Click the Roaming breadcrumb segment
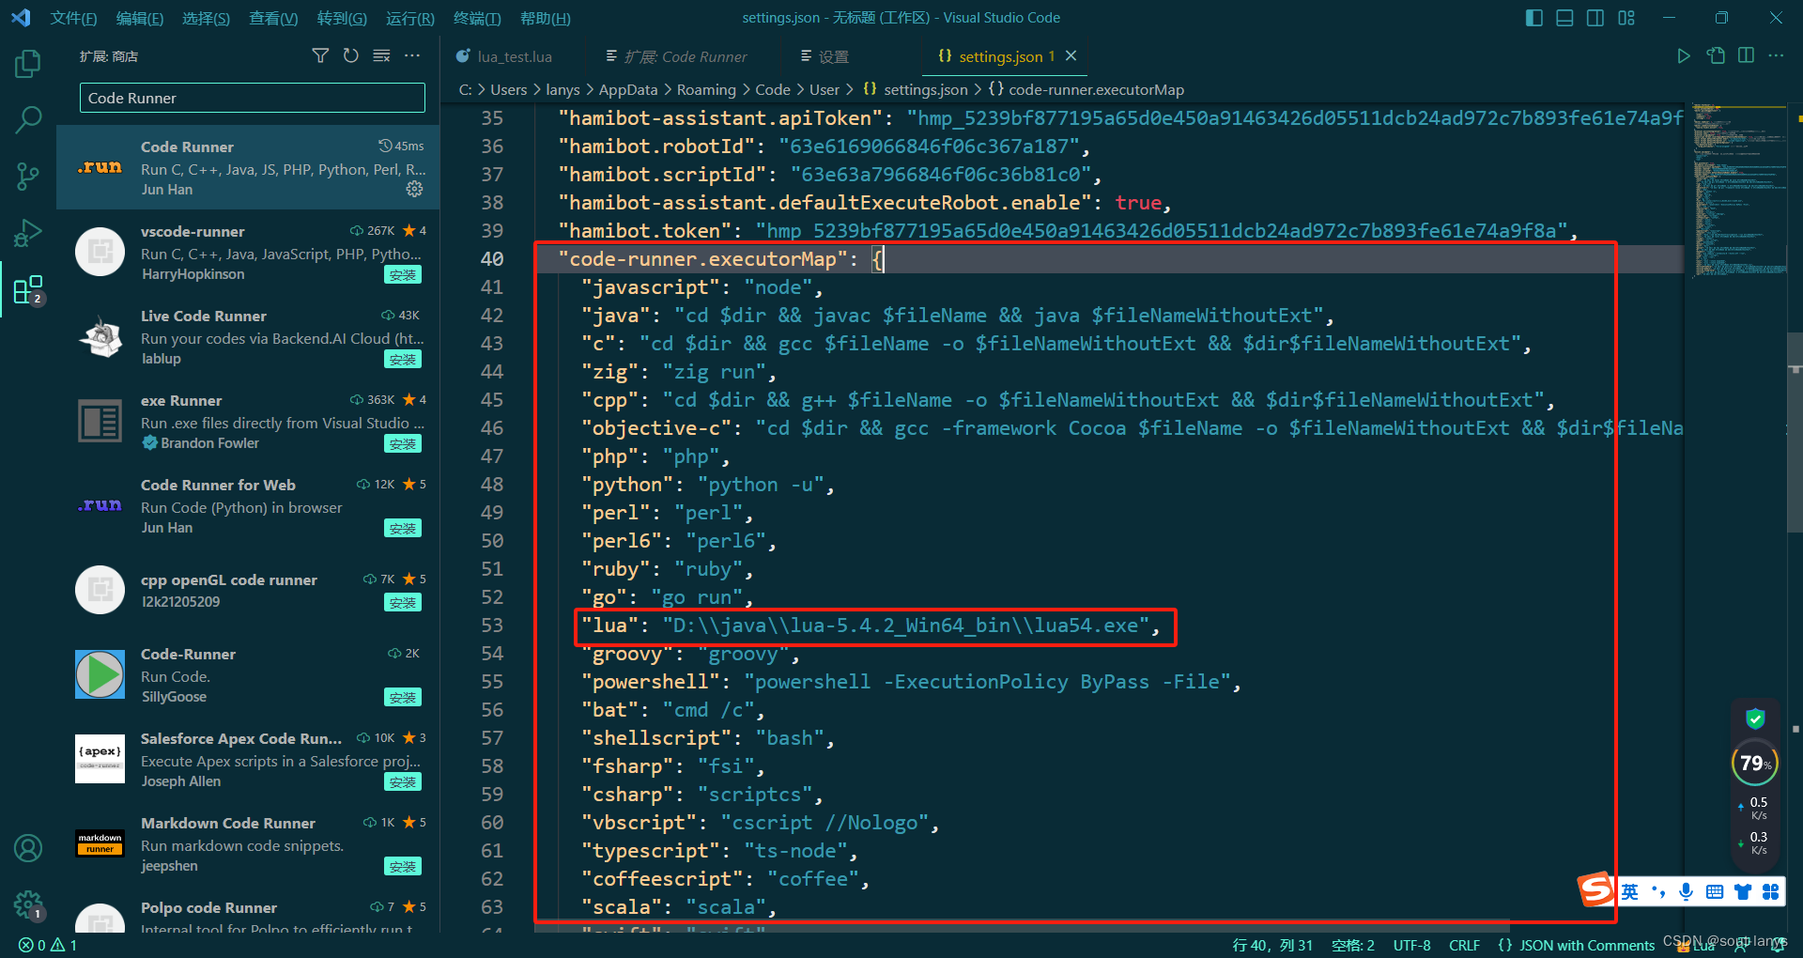Image resolution: width=1803 pixels, height=958 pixels. pos(706,89)
